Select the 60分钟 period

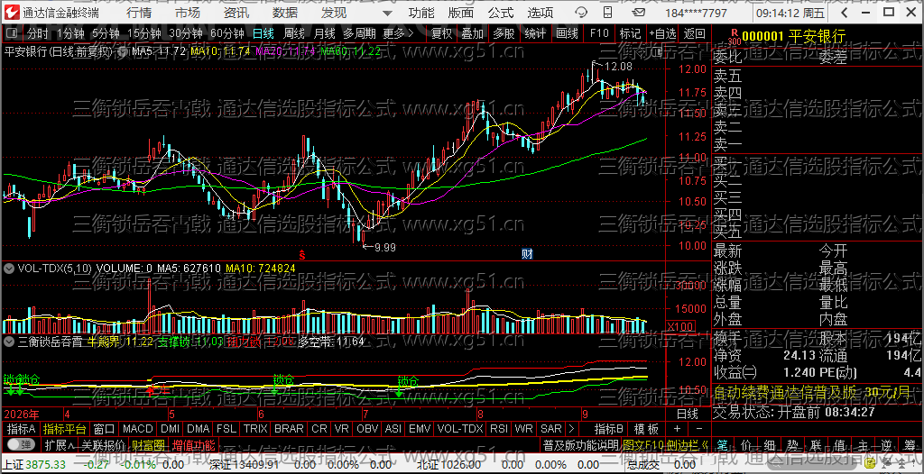coord(226,33)
